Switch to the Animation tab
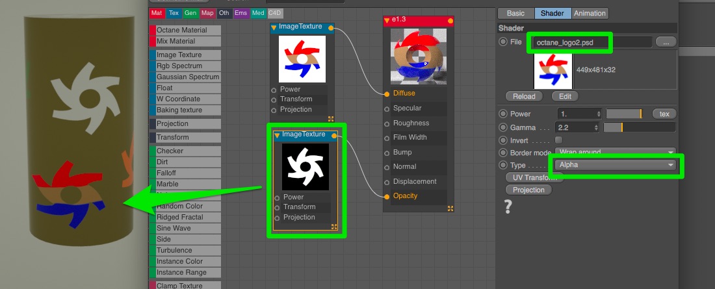This screenshot has height=289, width=715. click(x=590, y=13)
